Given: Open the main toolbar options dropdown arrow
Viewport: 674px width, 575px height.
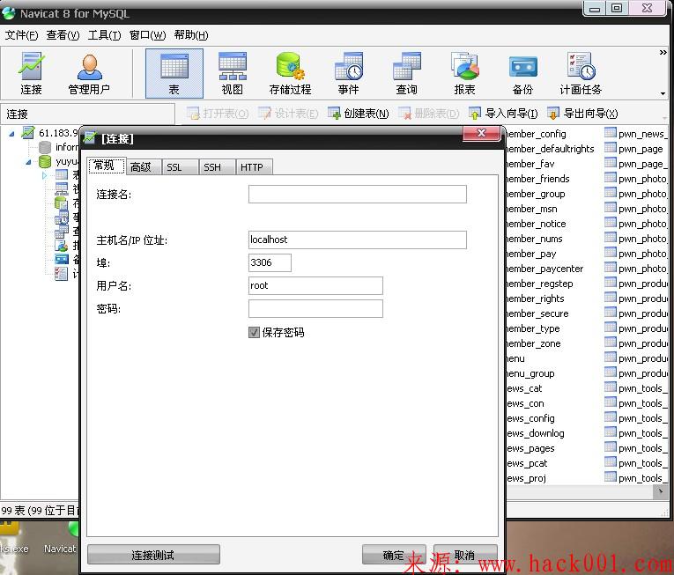Looking at the screenshot, I should click(663, 93).
